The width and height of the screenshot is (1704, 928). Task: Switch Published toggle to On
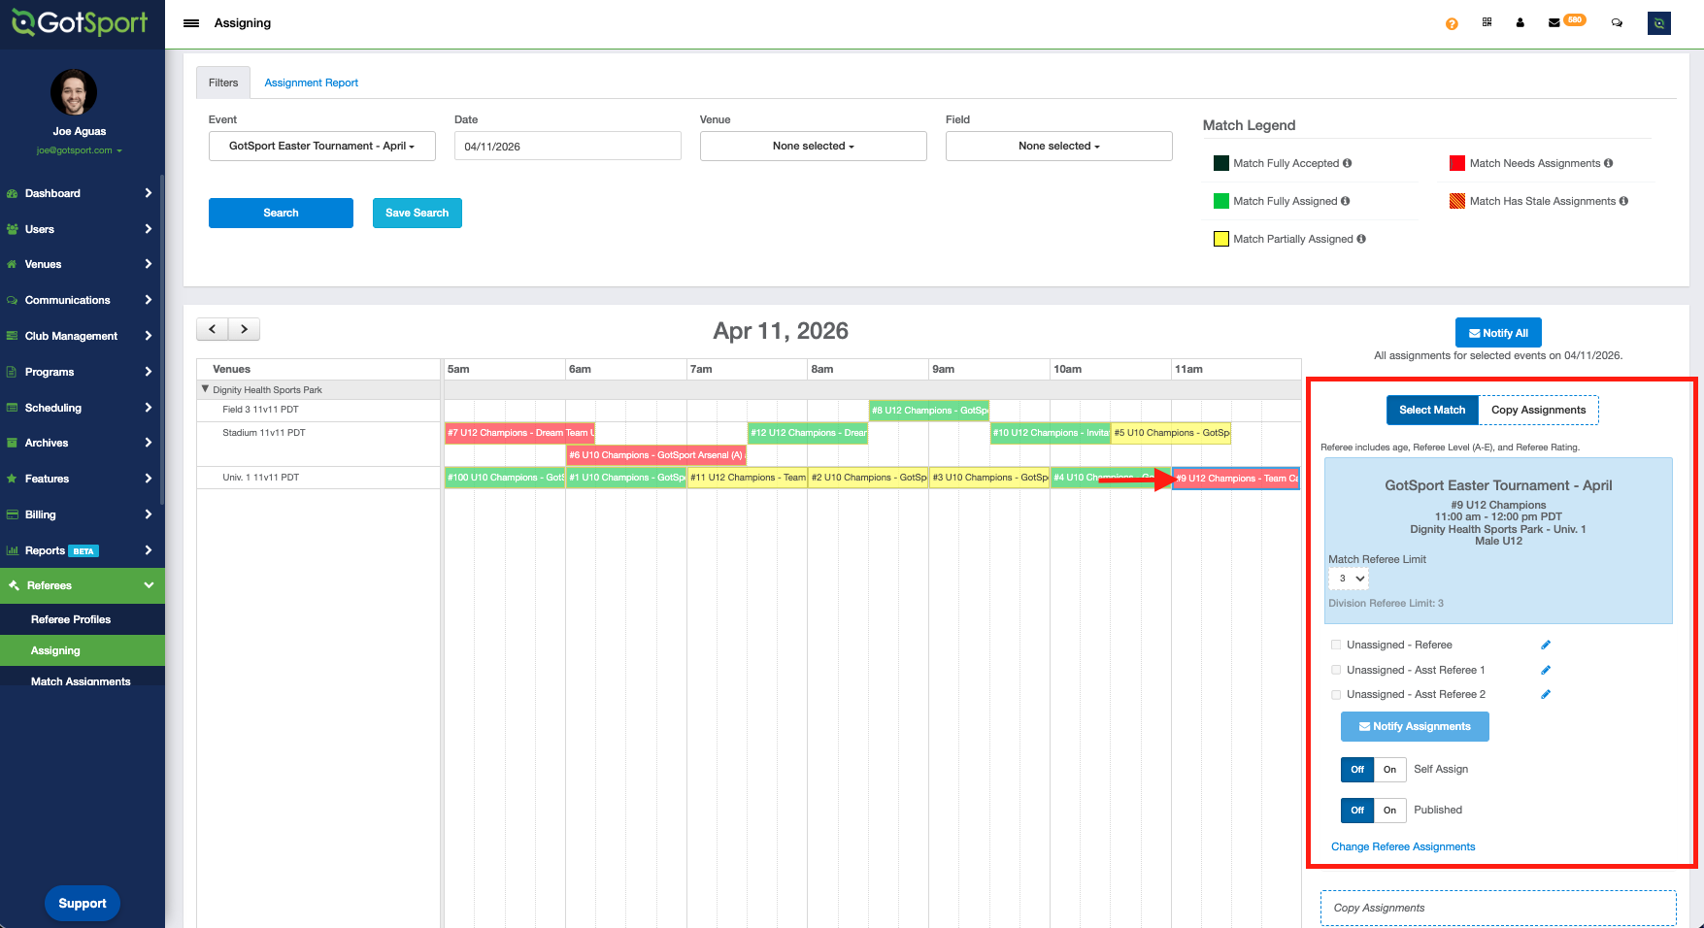point(1389,811)
